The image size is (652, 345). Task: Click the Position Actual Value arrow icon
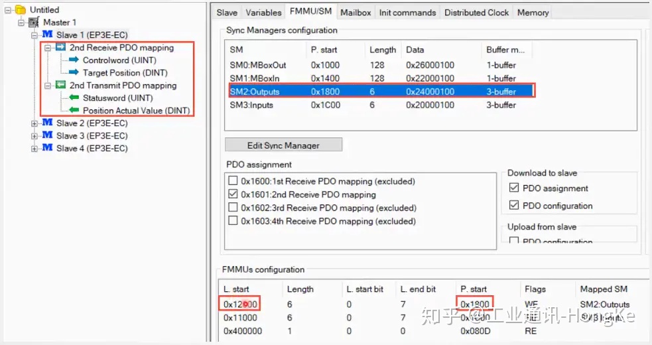[x=73, y=111]
